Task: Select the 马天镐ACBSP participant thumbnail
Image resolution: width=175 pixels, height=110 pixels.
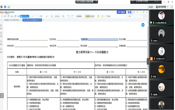Action: coord(161,53)
